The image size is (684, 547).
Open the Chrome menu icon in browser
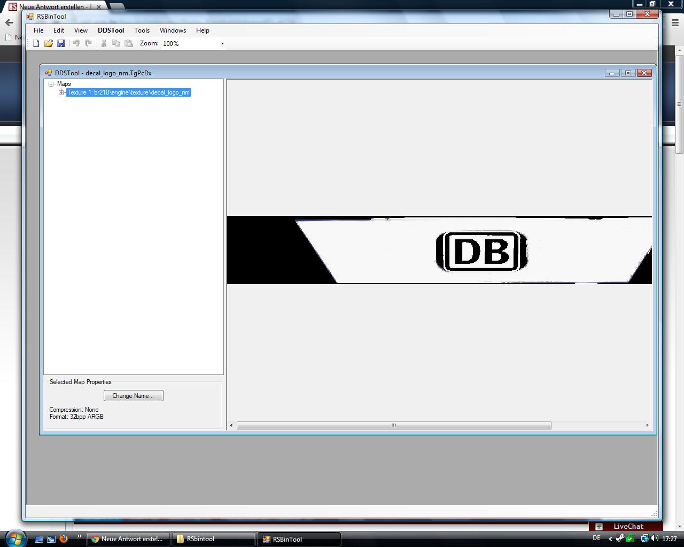[675, 22]
